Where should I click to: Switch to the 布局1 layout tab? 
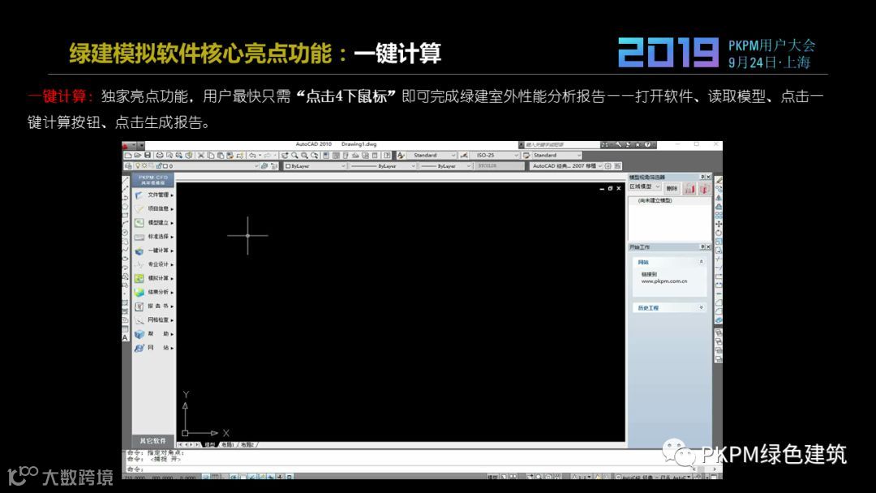click(x=228, y=445)
